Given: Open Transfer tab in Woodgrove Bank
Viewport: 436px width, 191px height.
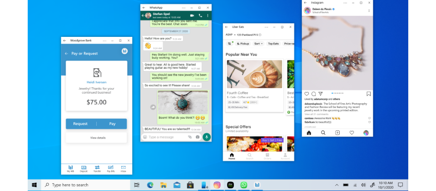Looking at the screenshot, I should coord(97,169).
